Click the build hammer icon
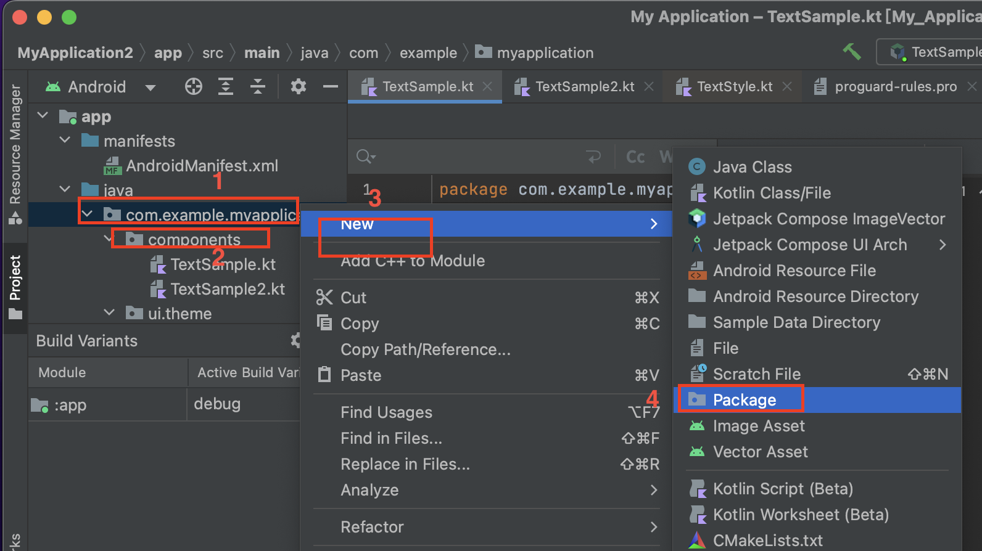 [852, 52]
